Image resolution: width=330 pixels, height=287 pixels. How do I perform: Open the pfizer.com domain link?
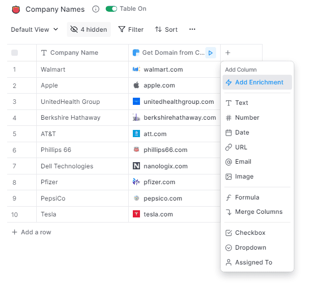[159, 182]
